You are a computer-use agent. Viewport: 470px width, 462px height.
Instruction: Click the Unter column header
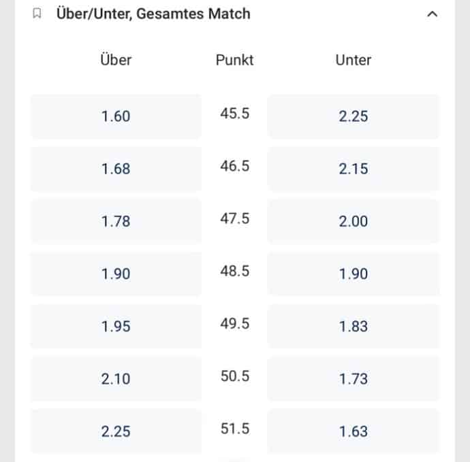353,60
